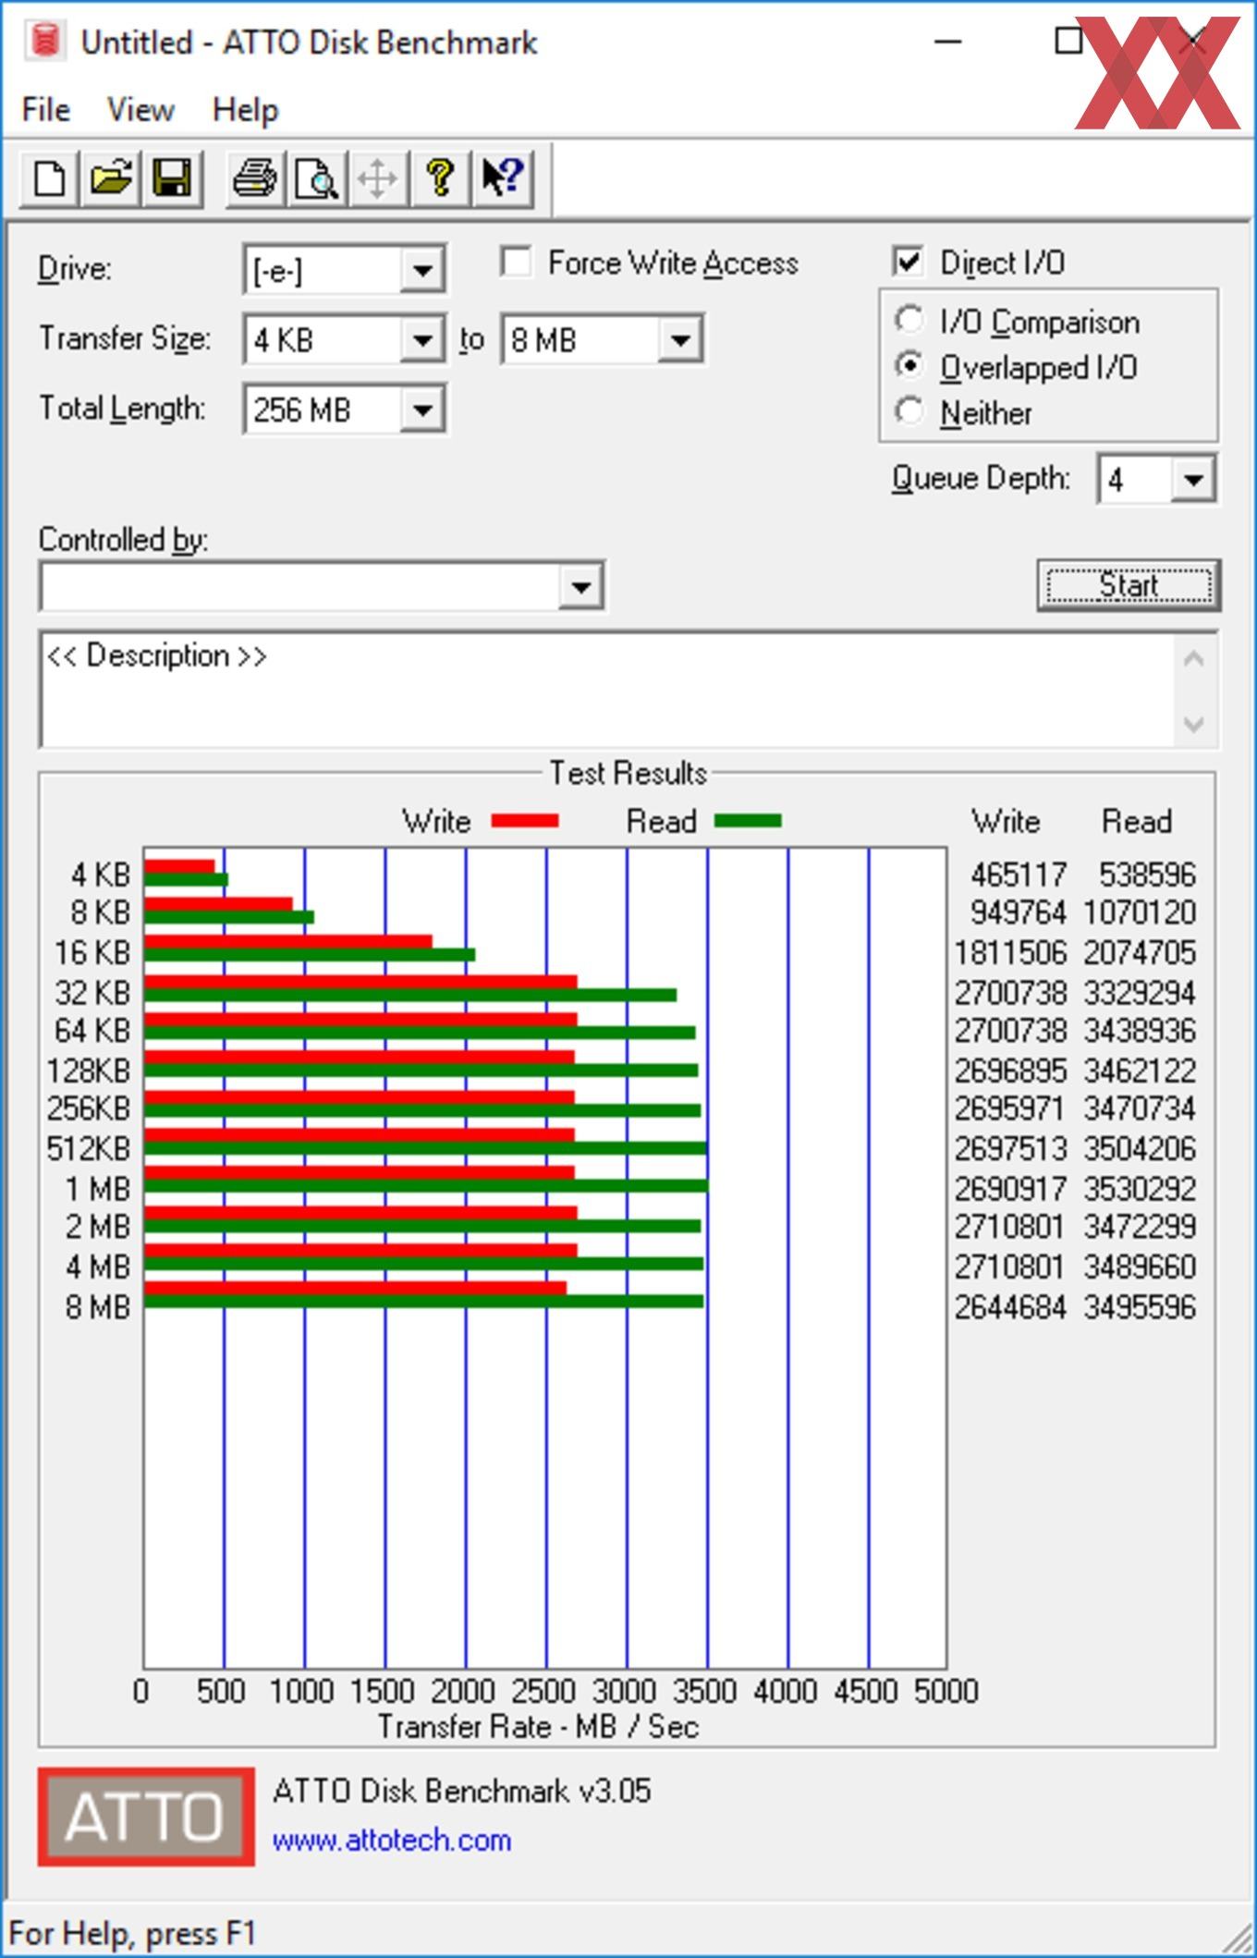Uncheck the Direct I/O checkbox

tap(908, 262)
